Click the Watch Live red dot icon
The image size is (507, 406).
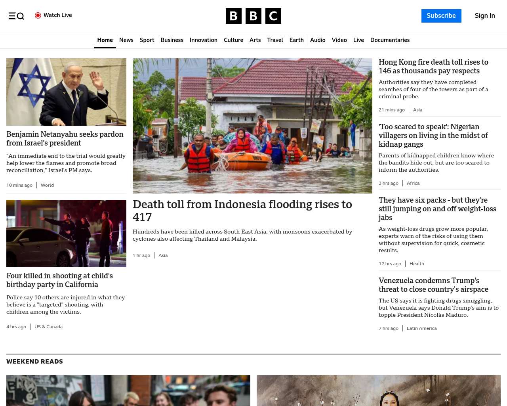[x=38, y=15]
